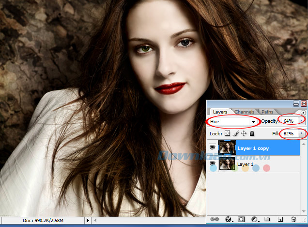Select the Layer 1 copy thumbnail
The image size is (308, 227).
(227, 147)
